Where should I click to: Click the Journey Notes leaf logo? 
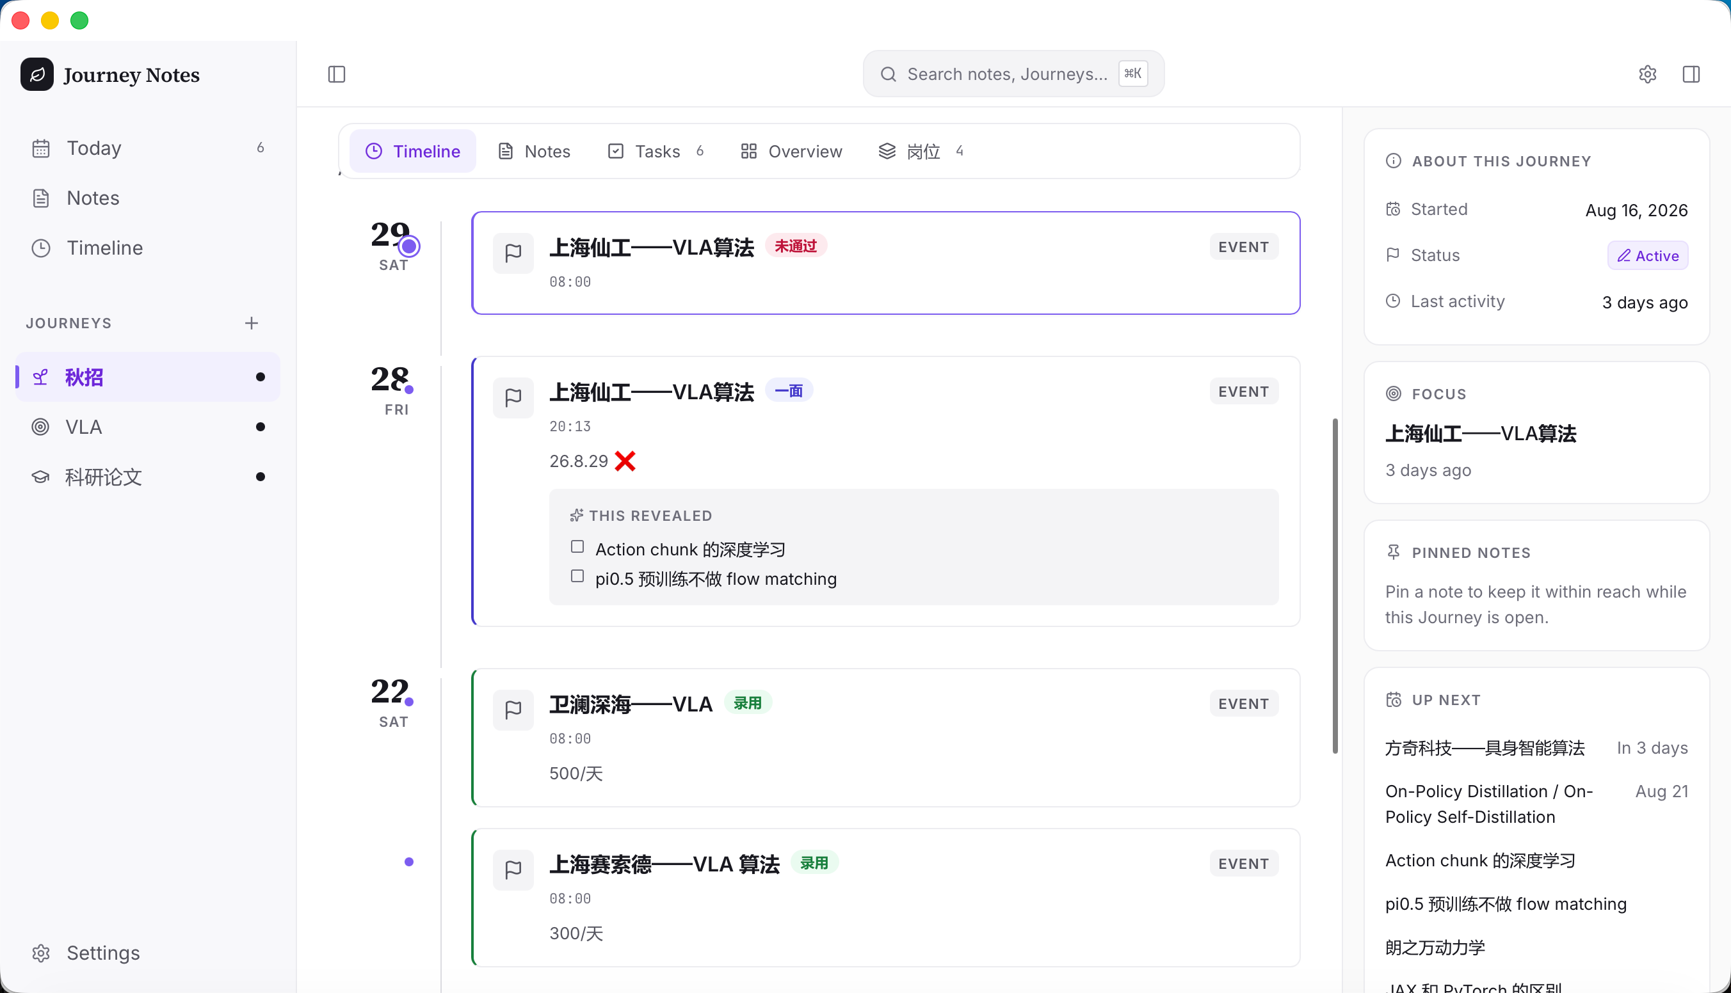[37, 74]
